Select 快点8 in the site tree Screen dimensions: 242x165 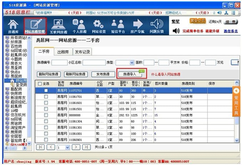click(x=15, y=72)
